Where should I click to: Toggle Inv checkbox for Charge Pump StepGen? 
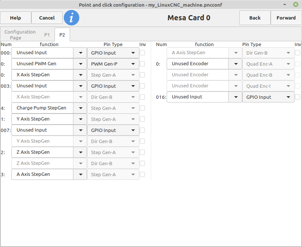coord(142,108)
